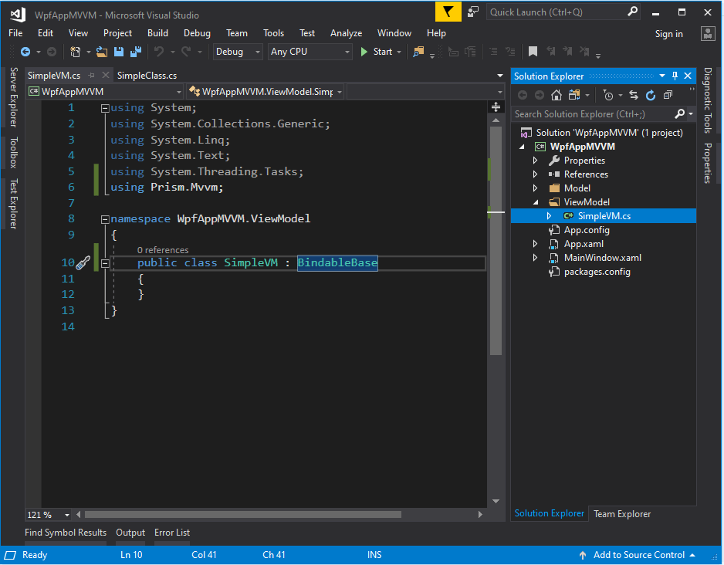Pin the SimpleVM.cs tab with its pin icon

(91, 75)
